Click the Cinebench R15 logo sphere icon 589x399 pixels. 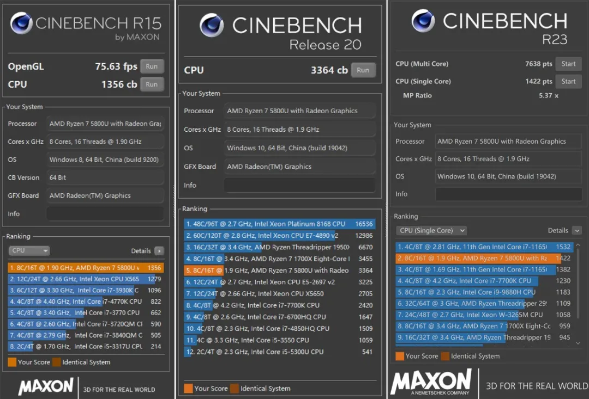pyautogui.click(x=21, y=23)
